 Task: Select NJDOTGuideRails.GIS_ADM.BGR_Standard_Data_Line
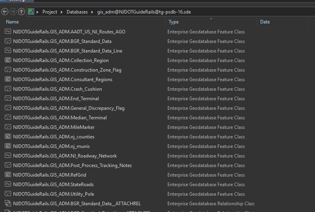[67, 51]
